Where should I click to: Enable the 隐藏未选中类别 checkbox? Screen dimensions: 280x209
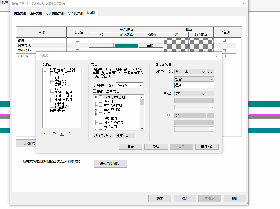click(94, 91)
